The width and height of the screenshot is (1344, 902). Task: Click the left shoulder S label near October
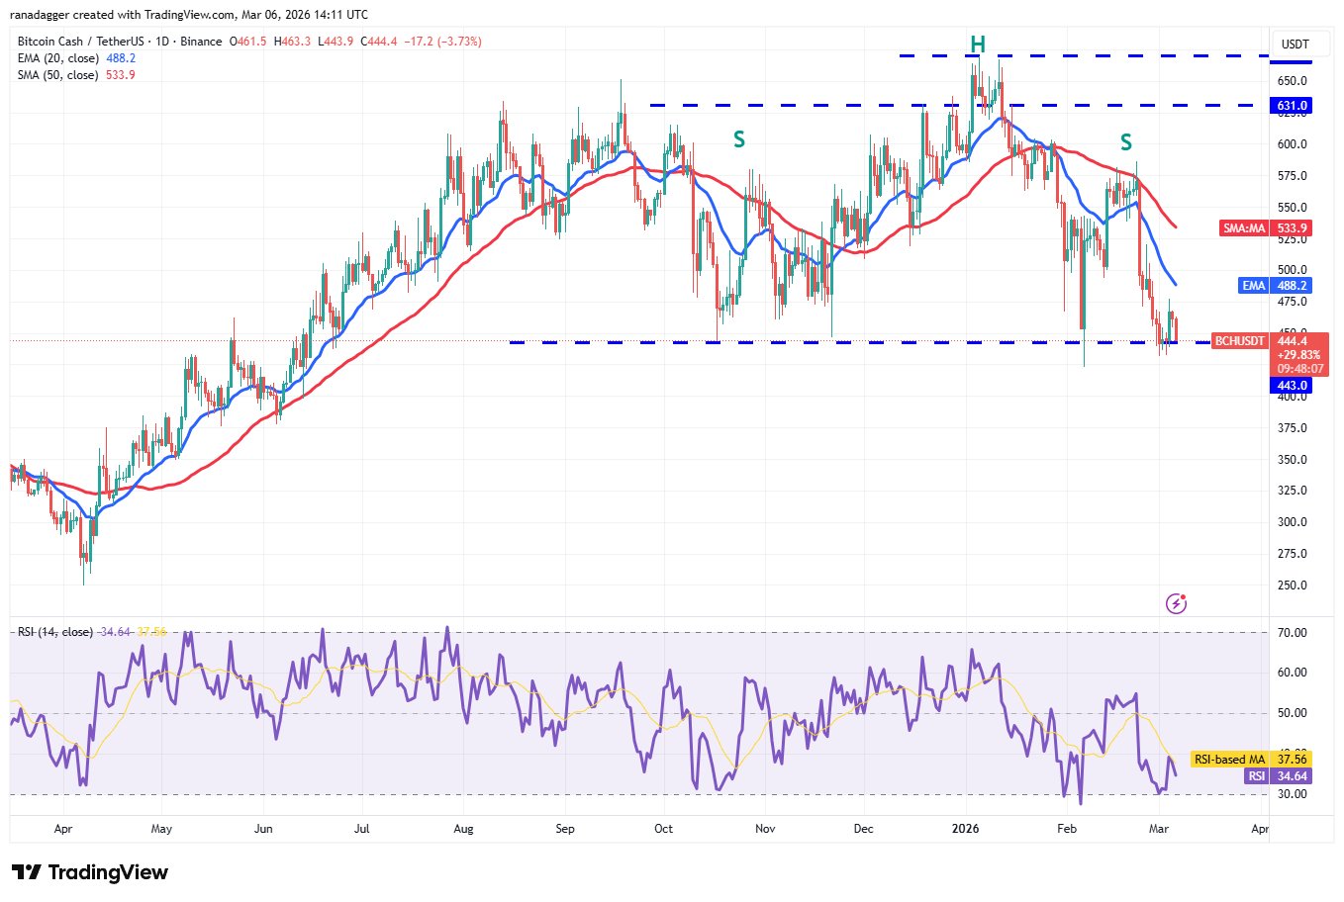[x=738, y=140]
